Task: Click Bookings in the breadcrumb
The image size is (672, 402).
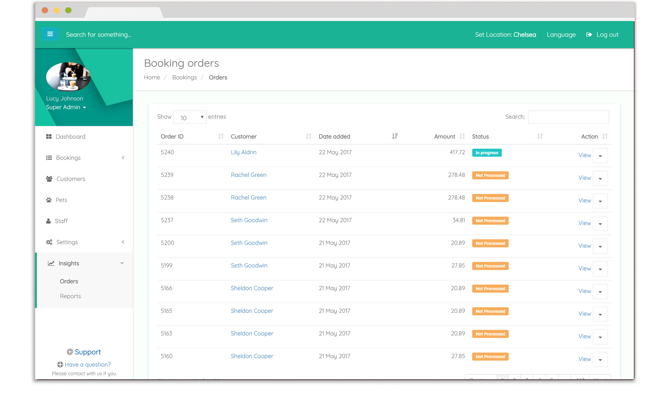Action: click(184, 78)
